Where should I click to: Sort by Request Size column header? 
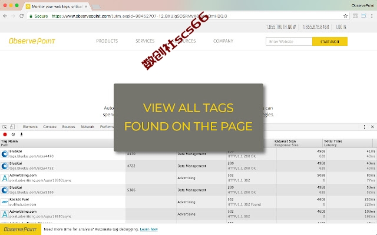286,143
